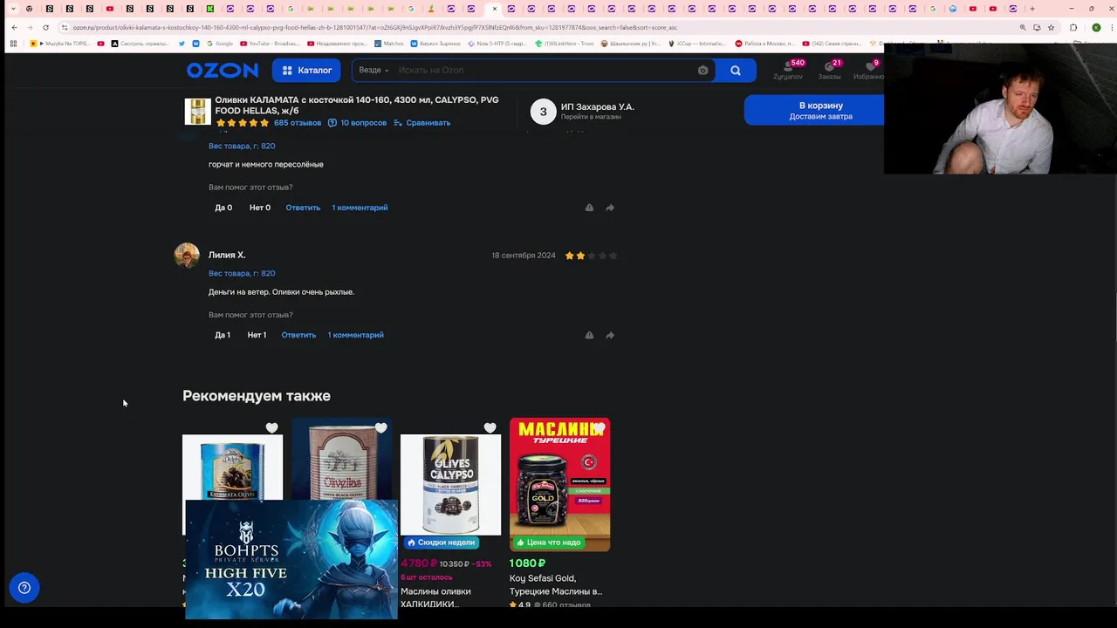Screen dimensions: 1117x628
Task: Open YouTube - Broadcast bookmark
Action: click(270, 43)
